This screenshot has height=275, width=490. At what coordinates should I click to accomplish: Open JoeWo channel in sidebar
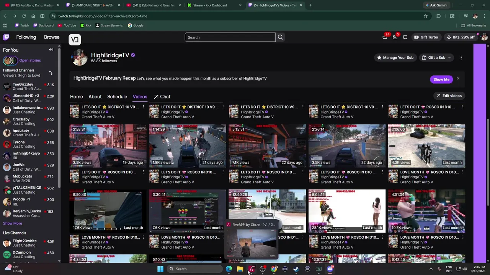click(29, 167)
